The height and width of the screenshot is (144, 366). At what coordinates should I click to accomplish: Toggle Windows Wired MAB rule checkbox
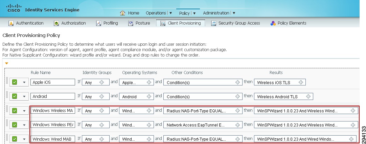click(x=15, y=139)
